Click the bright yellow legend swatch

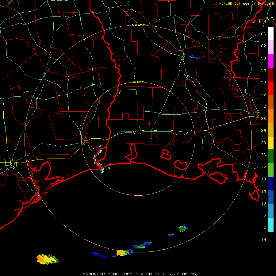[x=271, y=143]
